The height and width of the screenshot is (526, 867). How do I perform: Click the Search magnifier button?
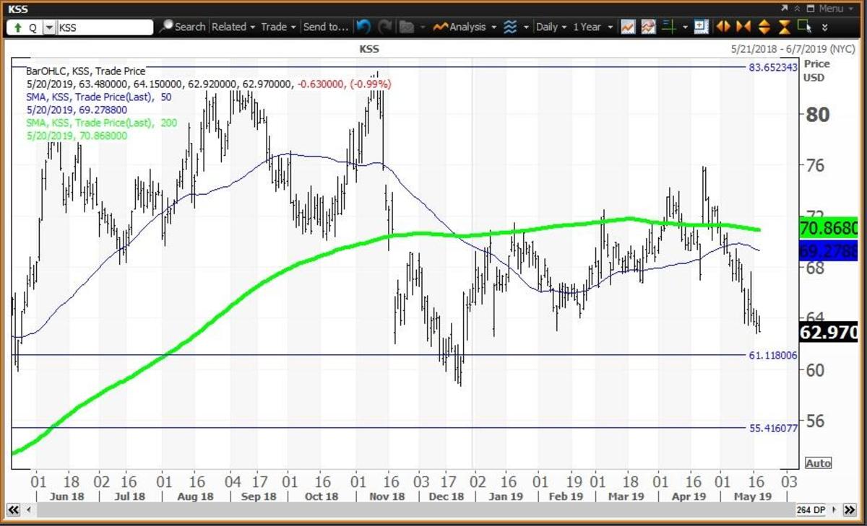(x=183, y=27)
